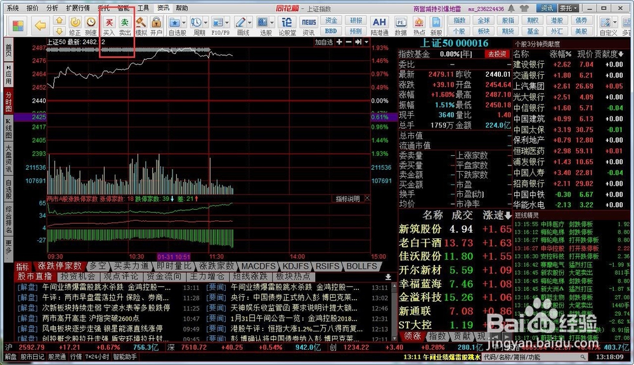
Task: Open the 热点 hot topics icon
Action: (419, 26)
